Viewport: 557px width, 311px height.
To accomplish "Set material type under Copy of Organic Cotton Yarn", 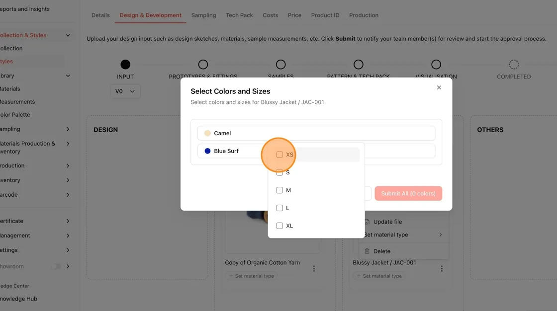I will coord(251,276).
